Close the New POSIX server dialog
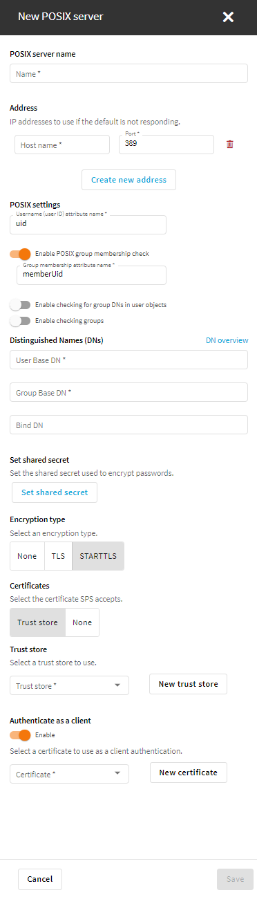The image size is (257, 897). [229, 17]
